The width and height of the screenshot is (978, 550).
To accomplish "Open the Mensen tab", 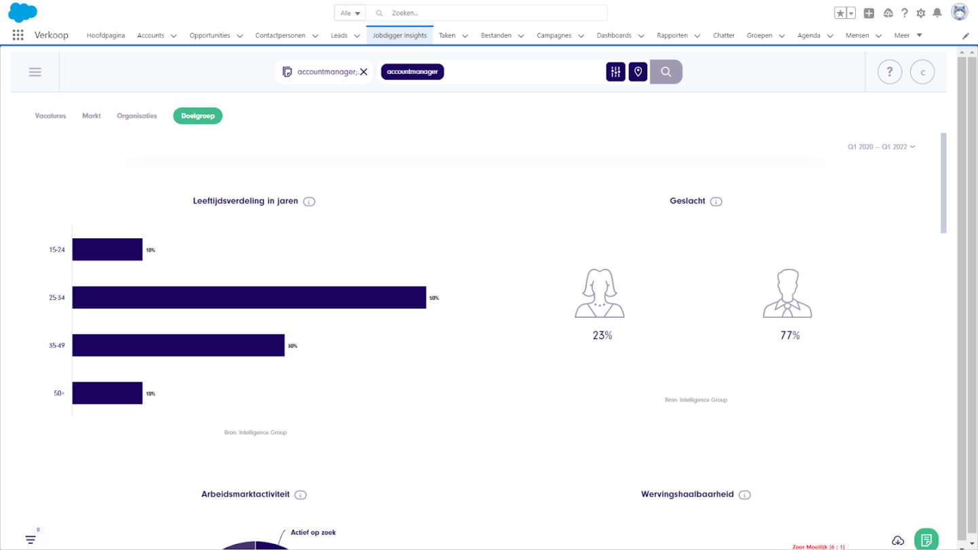I will 857,35.
